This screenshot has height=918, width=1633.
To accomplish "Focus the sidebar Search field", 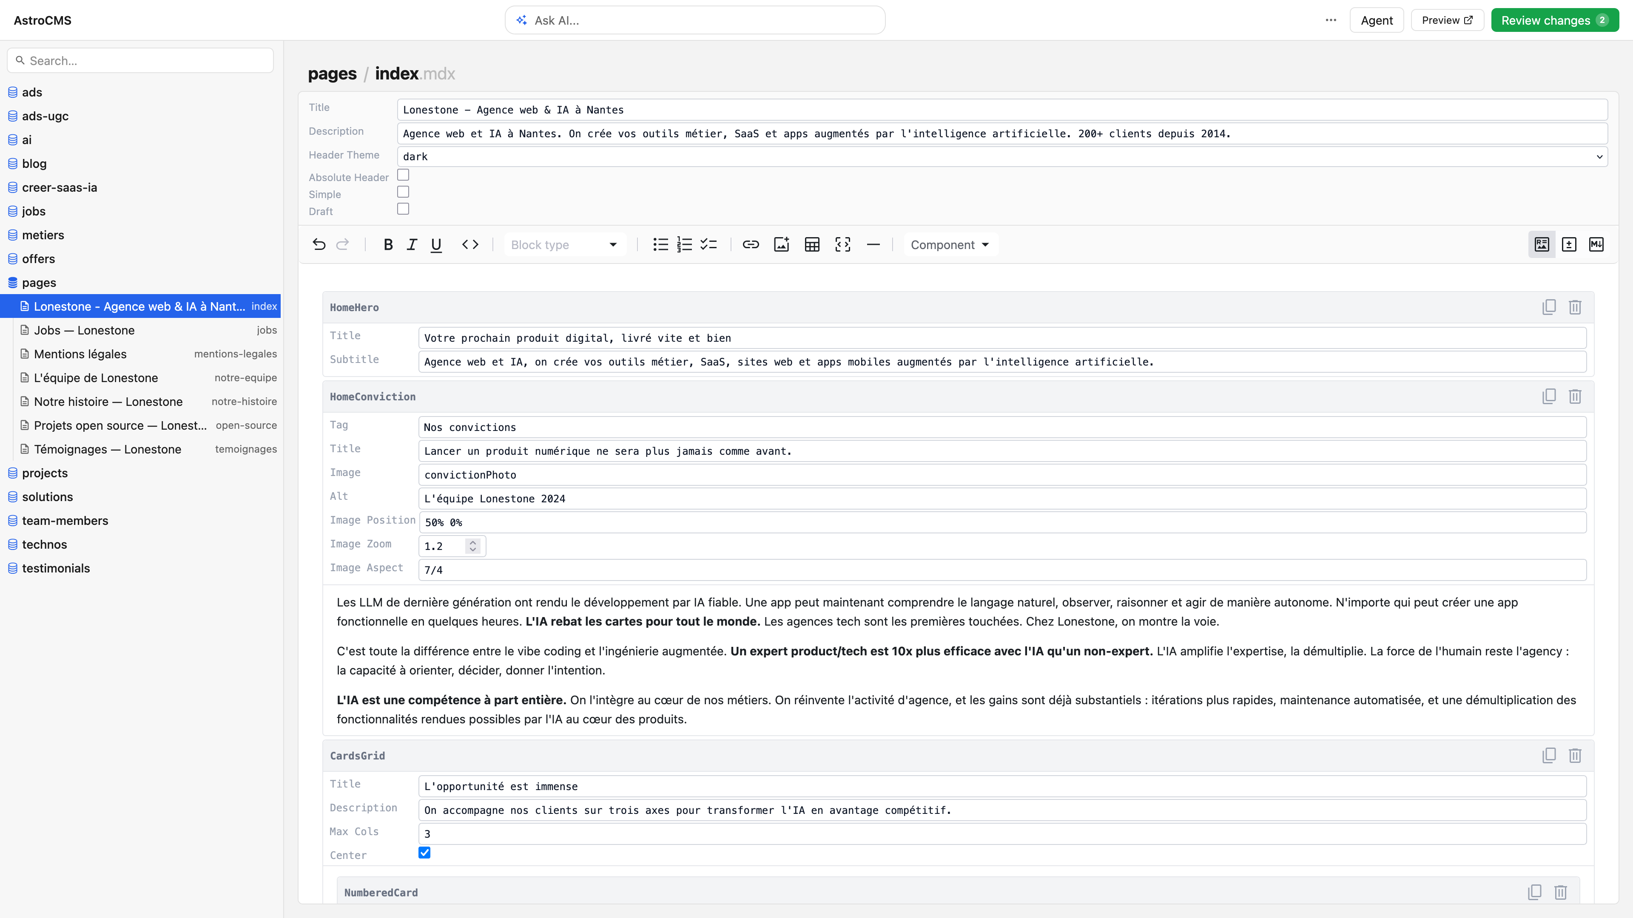I will click(140, 61).
